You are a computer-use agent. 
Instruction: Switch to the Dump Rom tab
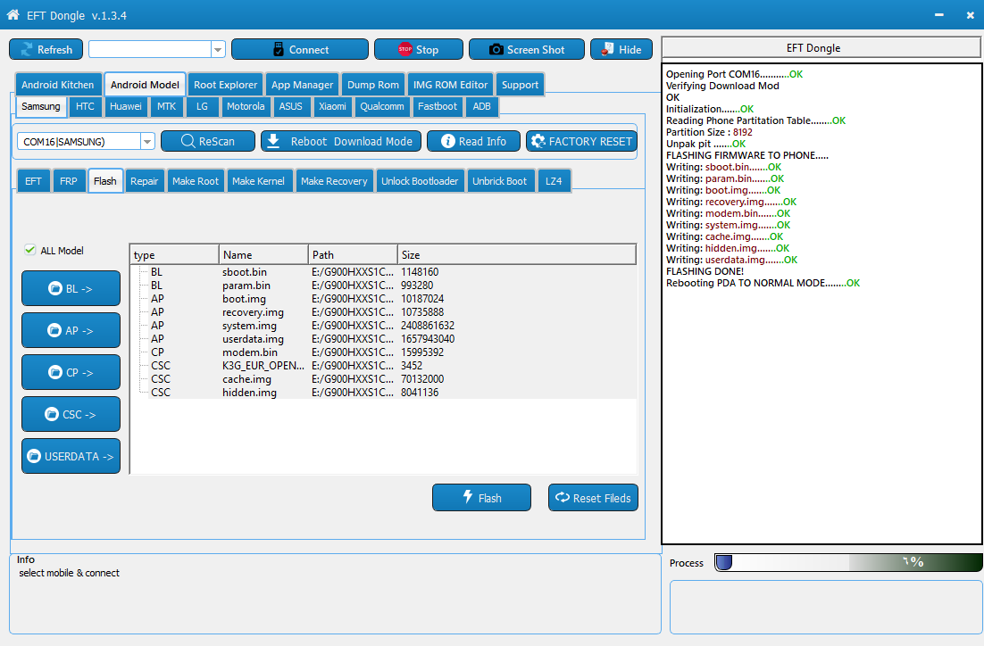coord(372,85)
